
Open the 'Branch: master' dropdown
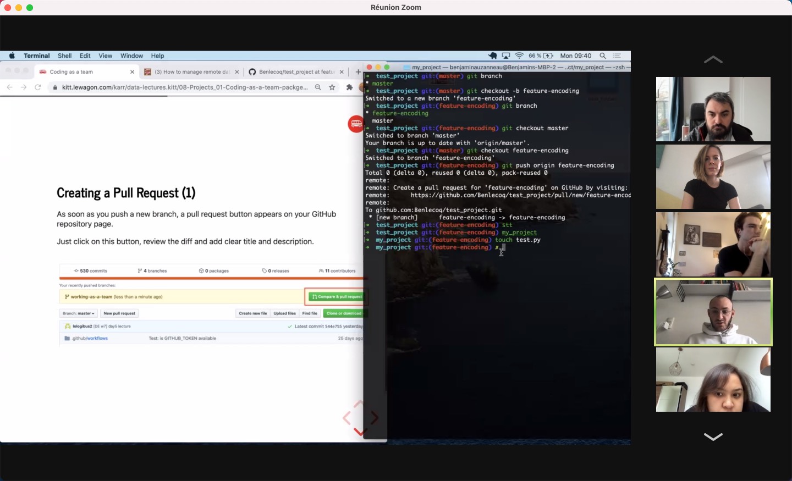(78, 313)
